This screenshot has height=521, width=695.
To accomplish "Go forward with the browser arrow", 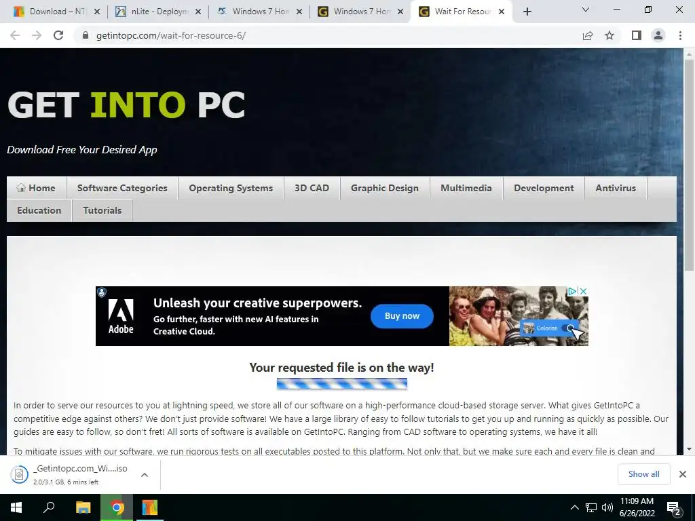I will point(37,35).
